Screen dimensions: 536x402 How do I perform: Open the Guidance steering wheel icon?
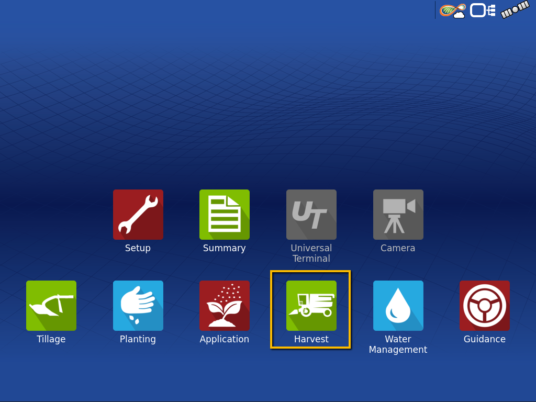pyautogui.click(x=485, y=306)
